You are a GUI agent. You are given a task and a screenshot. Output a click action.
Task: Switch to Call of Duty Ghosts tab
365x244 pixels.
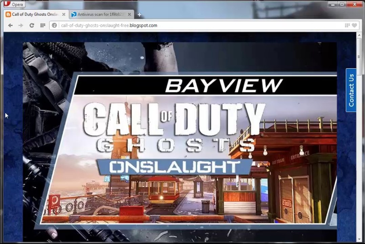36,15
